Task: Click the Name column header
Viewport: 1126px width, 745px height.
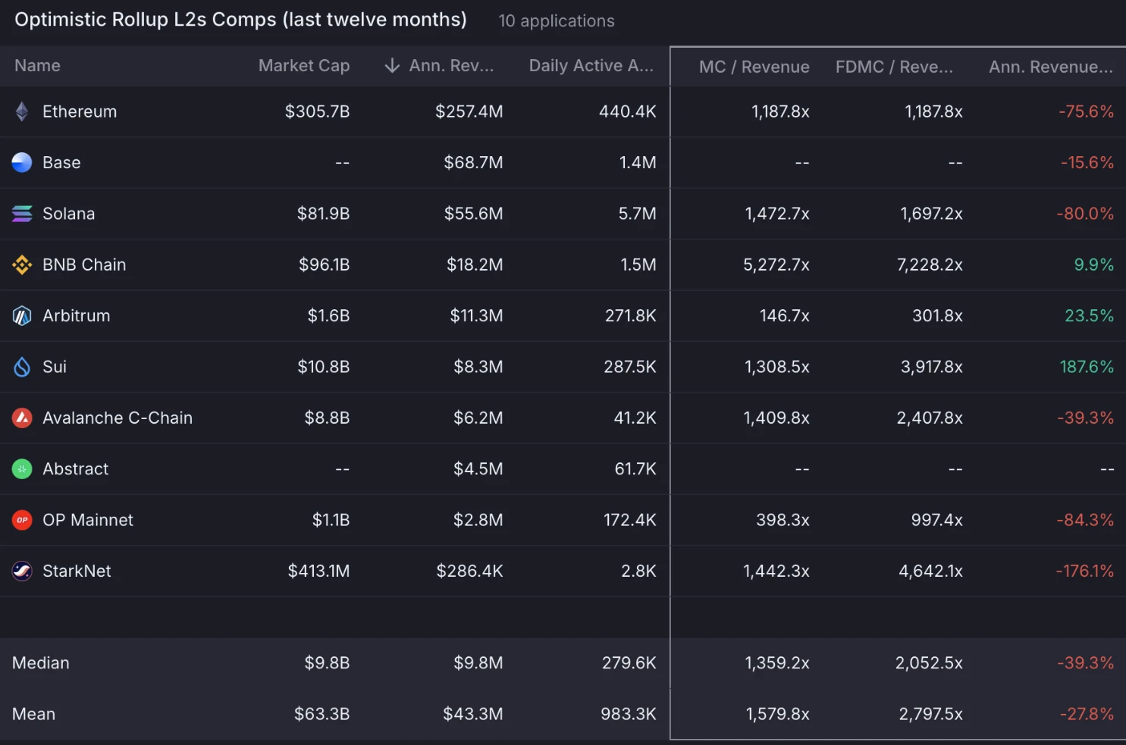Action: 36,66
